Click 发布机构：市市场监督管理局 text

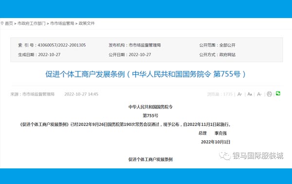(135, 45)
